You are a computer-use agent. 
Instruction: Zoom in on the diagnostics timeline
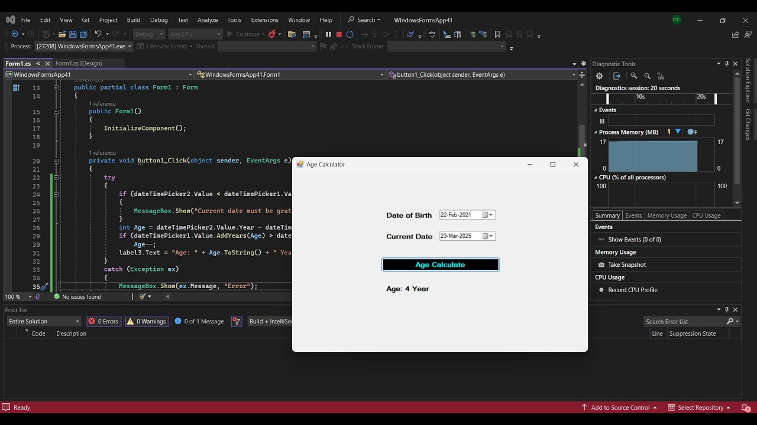click(x=634, y=76)
